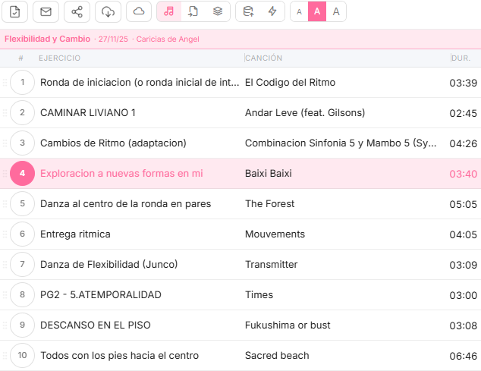
Task: Click the envelope email icon
Action: pyautogui.click(x=46, y=11)
